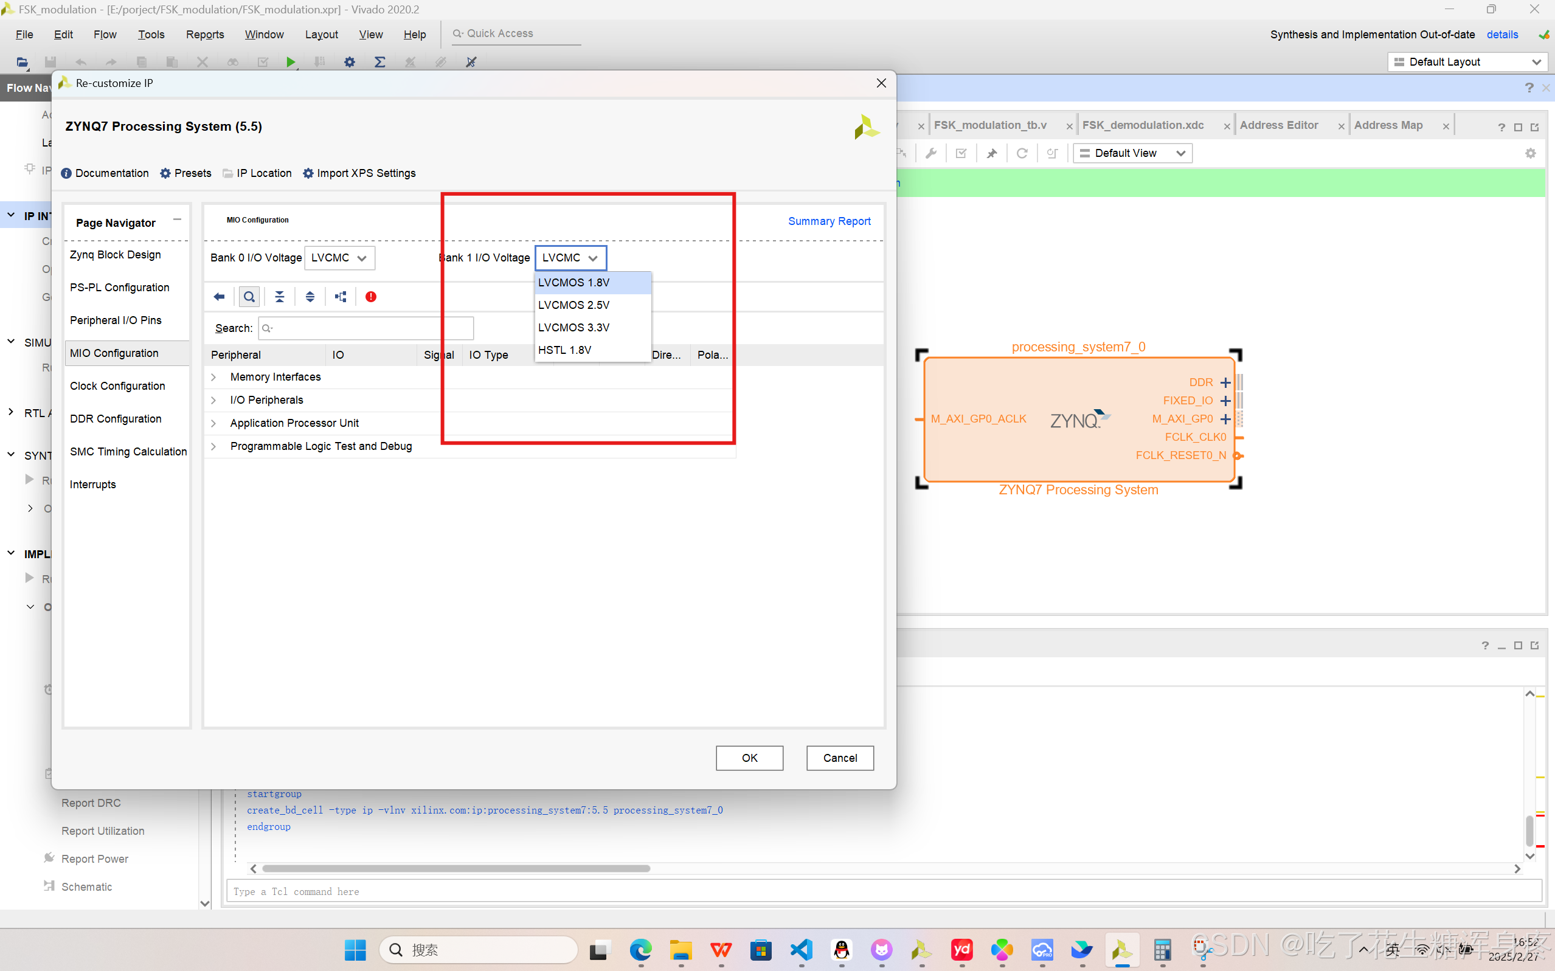Viewport: 1555px width, 971px height.
Task: Open the Tools menu
Action: (x=151, y=35)
